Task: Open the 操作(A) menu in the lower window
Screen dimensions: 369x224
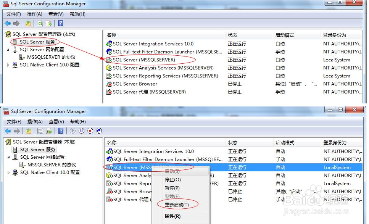Action: [35, 122]
